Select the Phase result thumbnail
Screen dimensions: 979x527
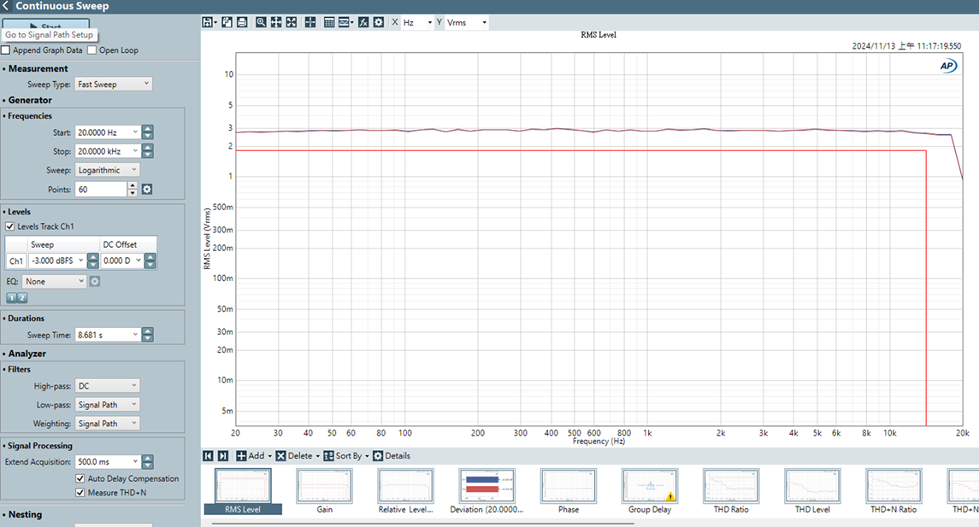569,491
